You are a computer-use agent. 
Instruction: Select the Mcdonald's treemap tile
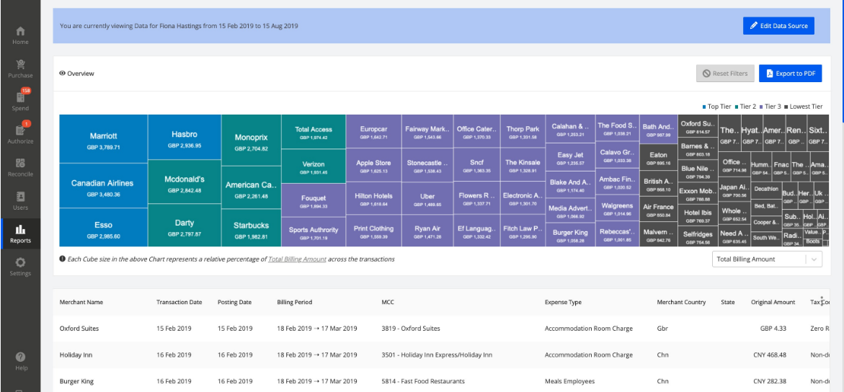(x=184, y=182)
